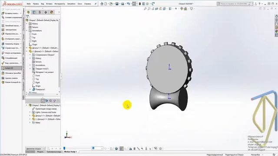Expand the top Annotations node in the tree

[27, 31]
